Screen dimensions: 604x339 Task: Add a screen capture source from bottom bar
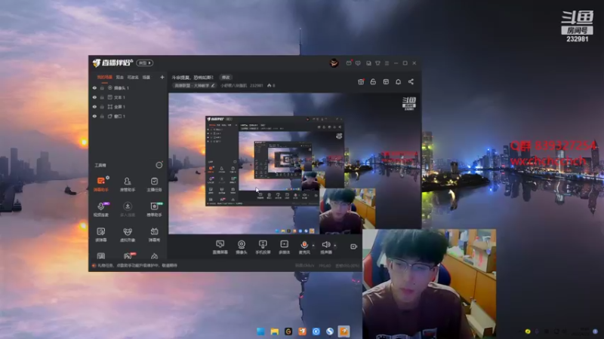click(x=220, y=247)
